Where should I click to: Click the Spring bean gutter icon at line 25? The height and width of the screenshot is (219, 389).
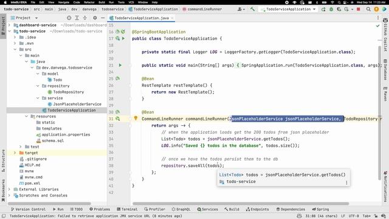[x=117, y=78]
